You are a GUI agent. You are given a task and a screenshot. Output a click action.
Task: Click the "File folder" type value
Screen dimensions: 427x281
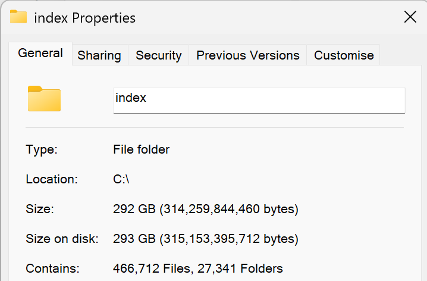[x=141, y=149]
